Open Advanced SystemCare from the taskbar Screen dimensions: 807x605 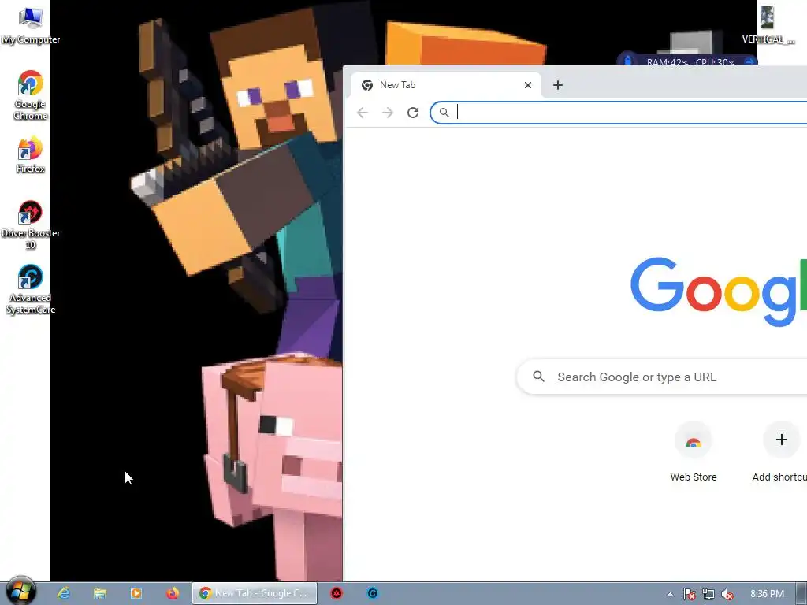pyautogui.click(x=373, y=593)
